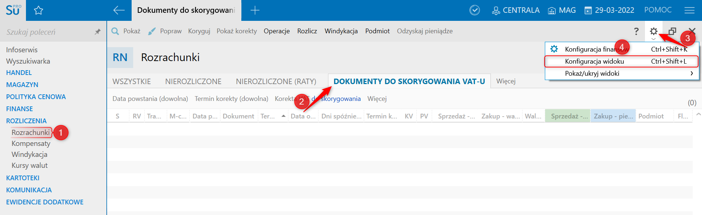Select Kompensaty in the sidebar
Screen dimensions: 702x215
31,143
